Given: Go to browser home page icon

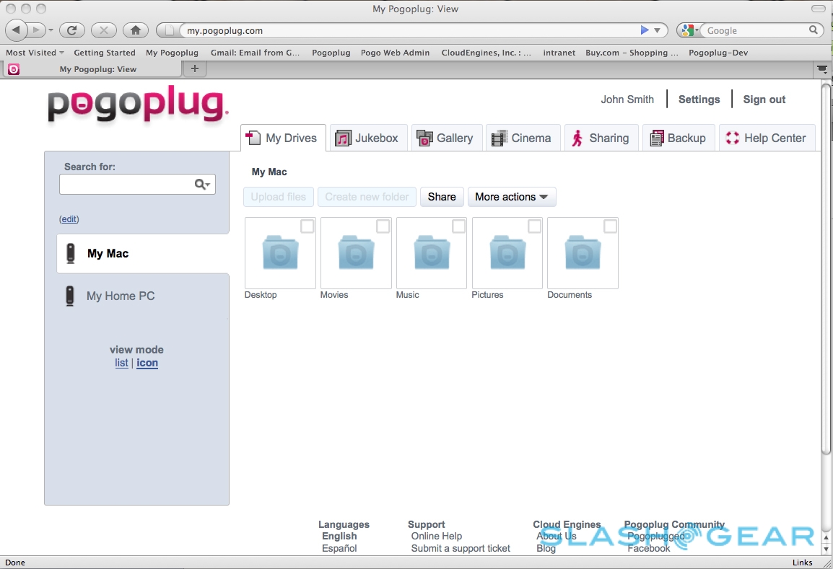Looking at the screenshot, I should [135, 30].
